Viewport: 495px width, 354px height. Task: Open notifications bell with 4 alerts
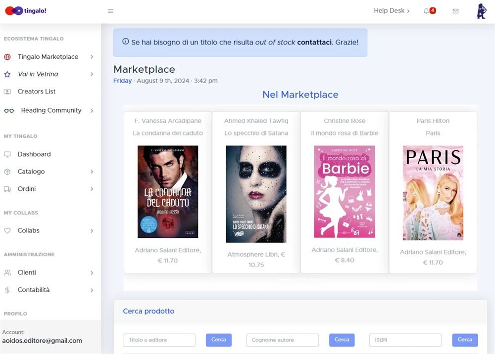coord(429,11)
